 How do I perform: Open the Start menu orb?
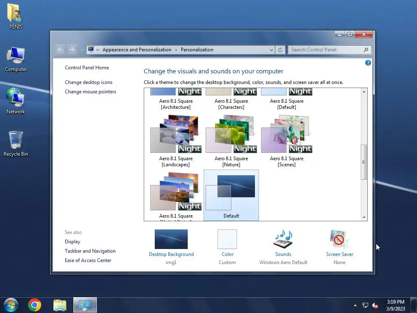pos(11,305)
